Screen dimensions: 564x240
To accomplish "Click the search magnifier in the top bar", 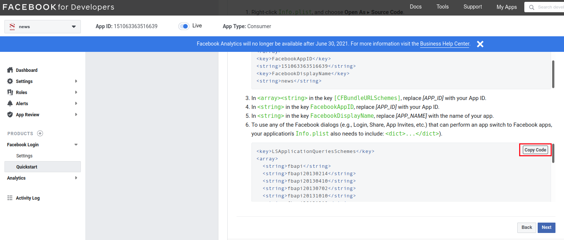I will pyautogui.click(x=532, y=7).
